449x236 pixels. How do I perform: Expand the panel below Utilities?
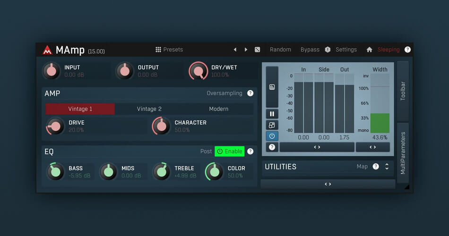(328, 184)
